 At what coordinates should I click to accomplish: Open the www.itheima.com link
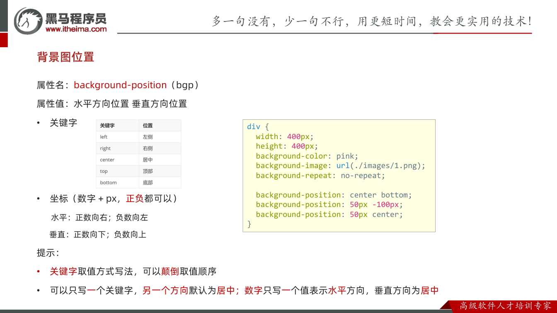point(76,29)
